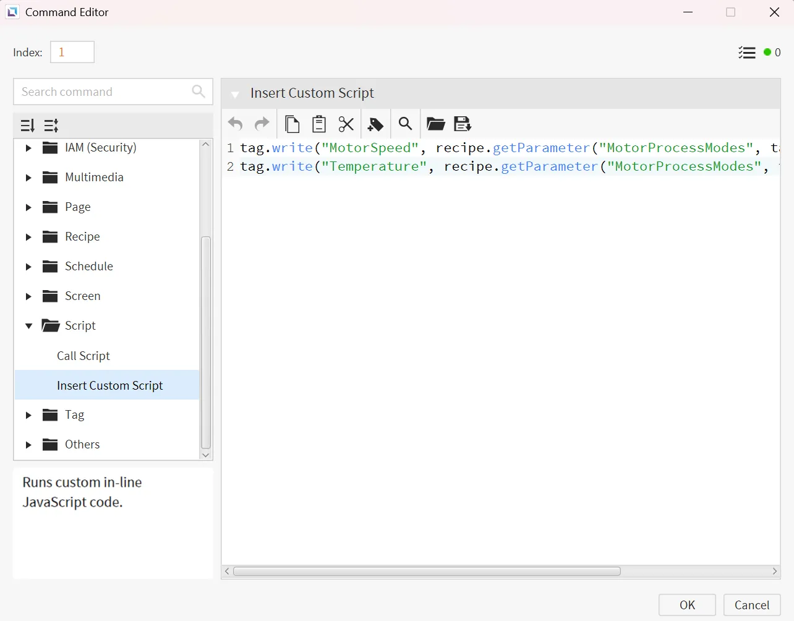Select Insert Custom Script command
Image resolution: width=794 pixels, height=621 pixels.
coord(110,385)
